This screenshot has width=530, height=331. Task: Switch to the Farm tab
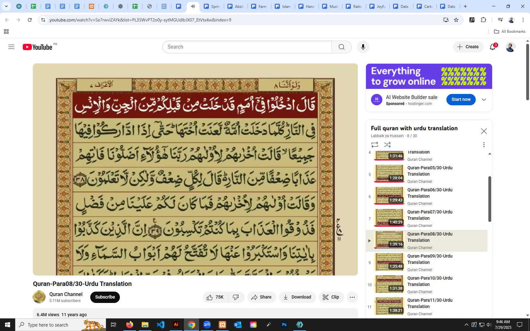pyautogui.click(x=259, y=6)
